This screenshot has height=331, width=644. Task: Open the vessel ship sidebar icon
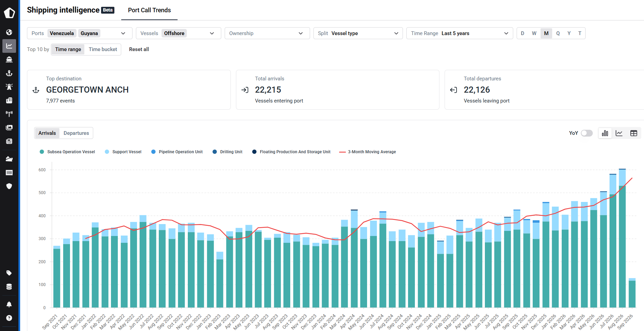[x=9, y=60]
